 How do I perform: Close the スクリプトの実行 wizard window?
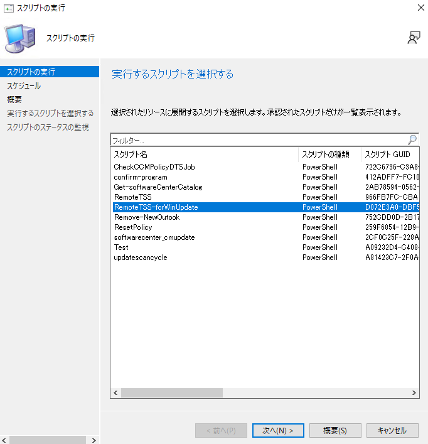[x=418, y=8]
